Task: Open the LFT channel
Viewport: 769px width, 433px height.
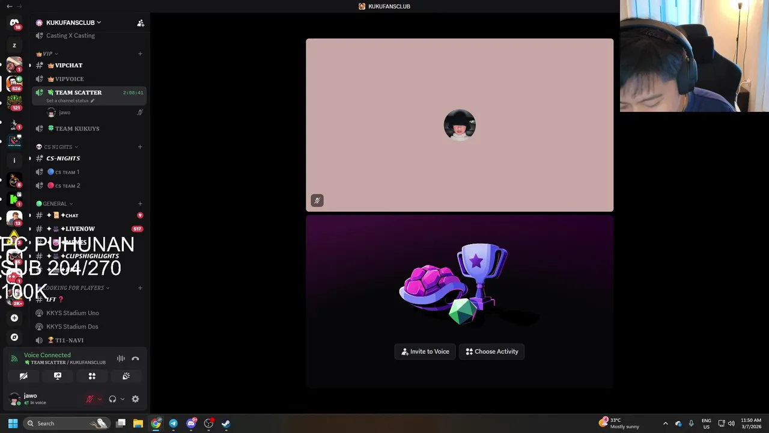Action: coord(89,299)
